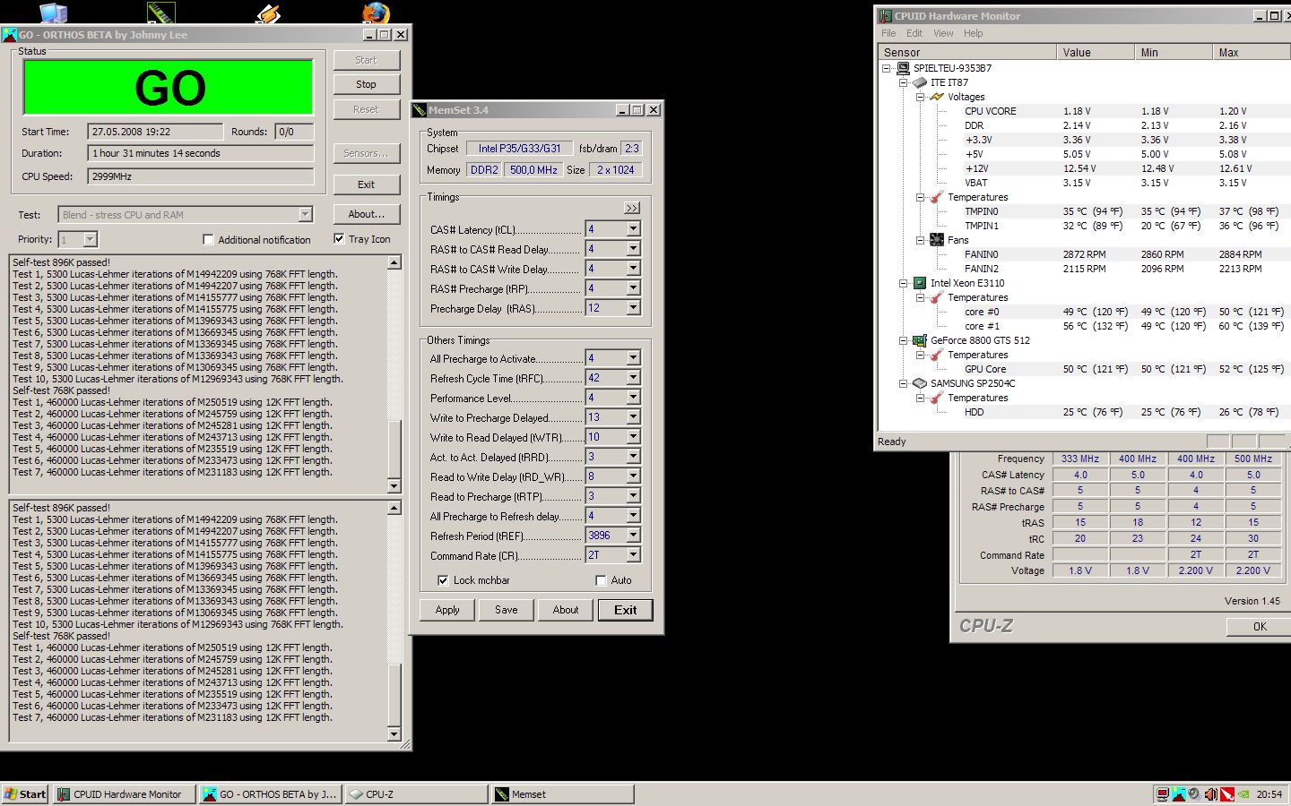
Task: Toggle Lock mchbar checkbox
Action: [x=443, y=580]
